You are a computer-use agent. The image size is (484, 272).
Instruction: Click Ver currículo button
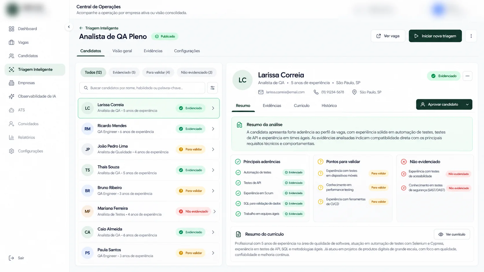(452, 234)
